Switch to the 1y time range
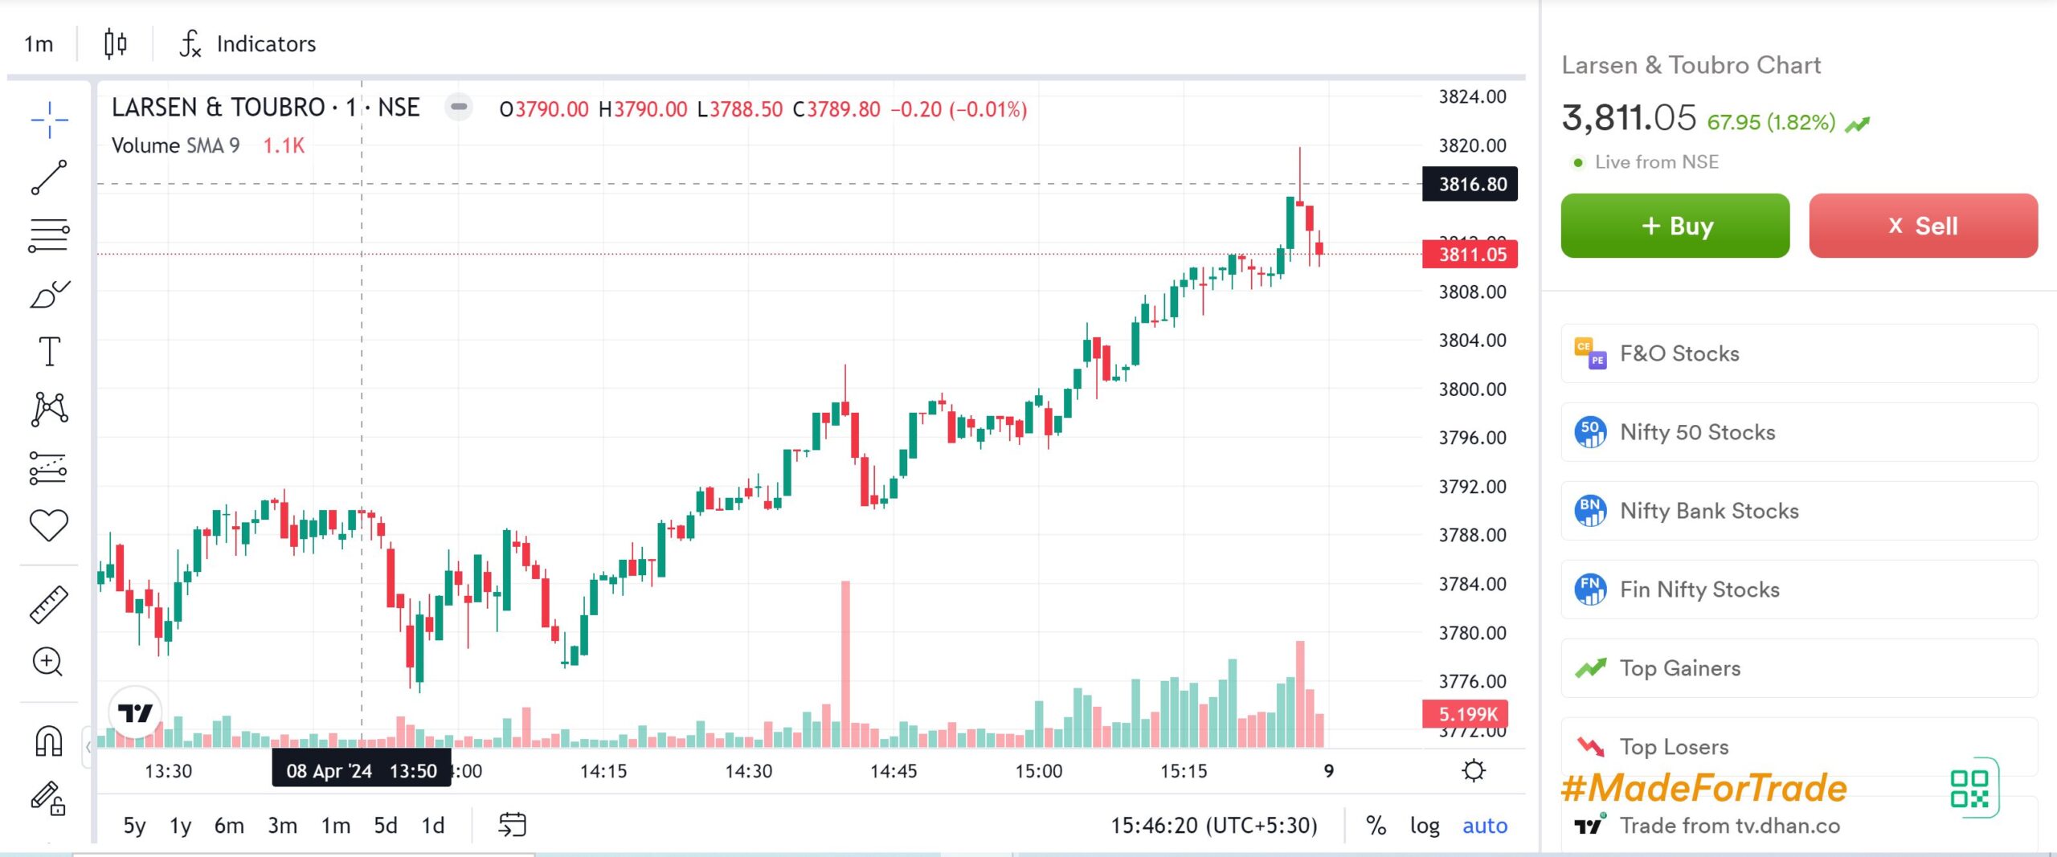 click(x=181, y=826)
